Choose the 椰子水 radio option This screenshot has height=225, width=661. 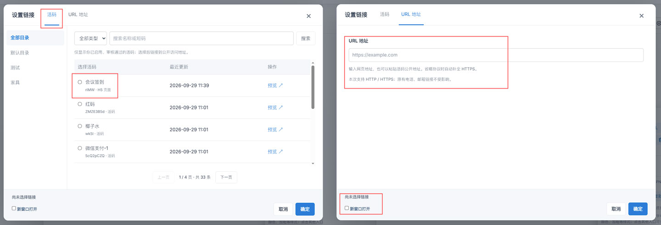point(80,126)
